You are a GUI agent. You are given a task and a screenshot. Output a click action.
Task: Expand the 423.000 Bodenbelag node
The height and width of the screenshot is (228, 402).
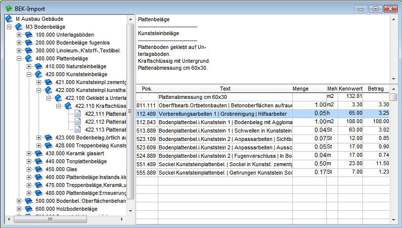(x=39, y=137)
